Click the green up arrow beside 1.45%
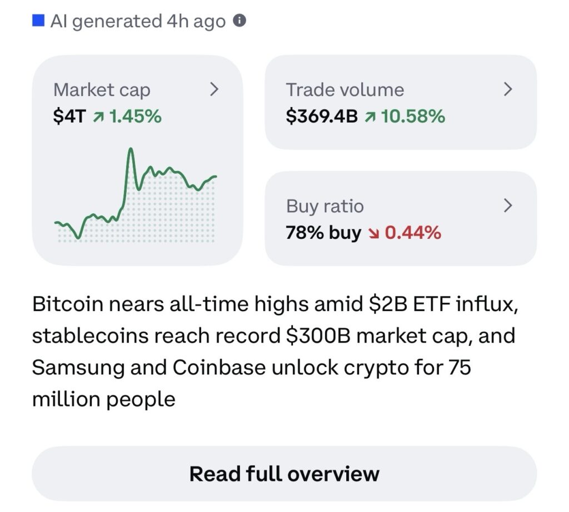The height and width of the screenshot is (512, 569). 98,117
